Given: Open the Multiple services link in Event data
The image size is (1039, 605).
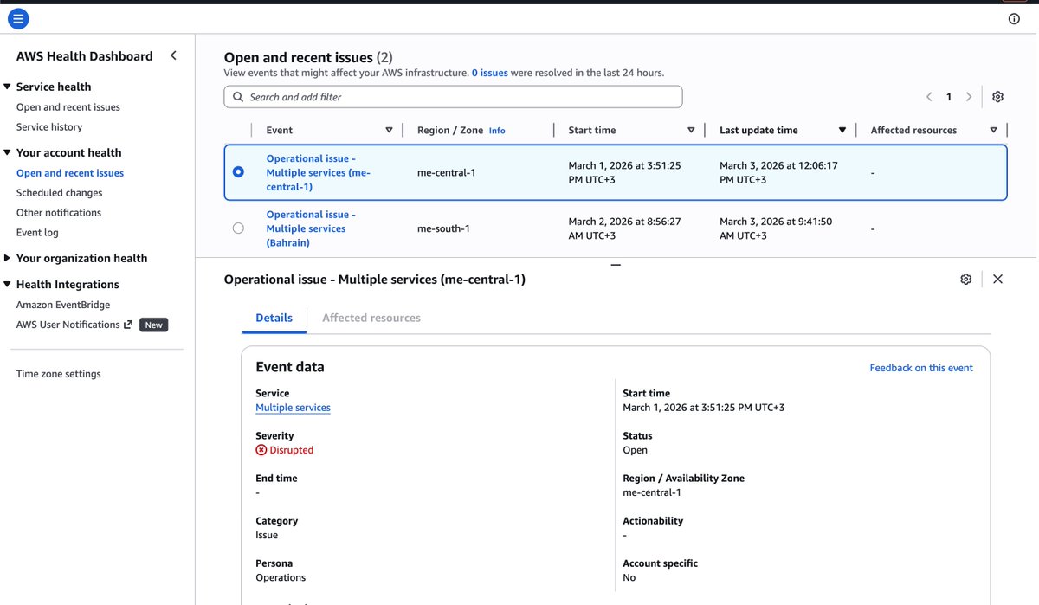Looking at the screenshot, I should [x=293, y=408].
